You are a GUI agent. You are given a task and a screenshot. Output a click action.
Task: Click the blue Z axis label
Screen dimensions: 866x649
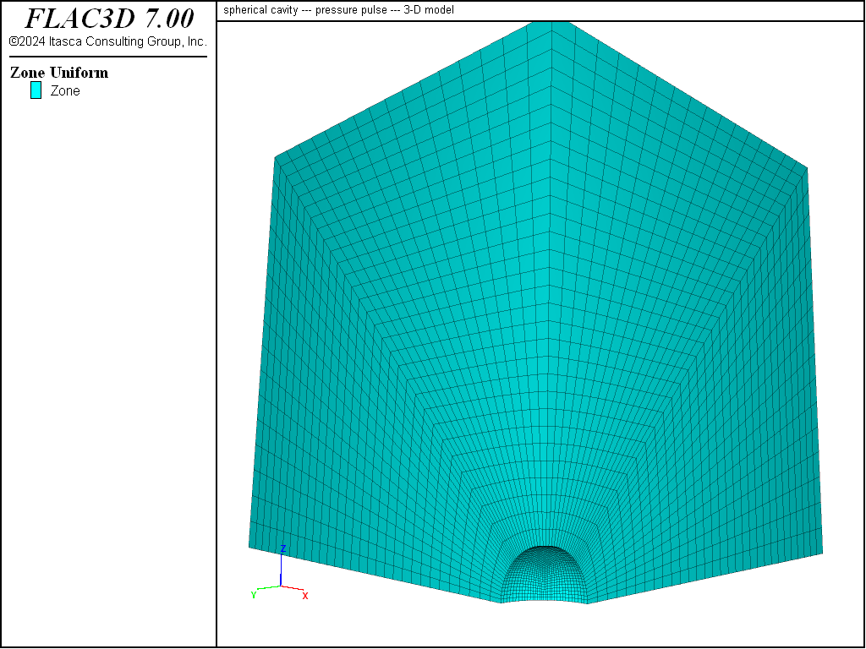click(282, 548)
